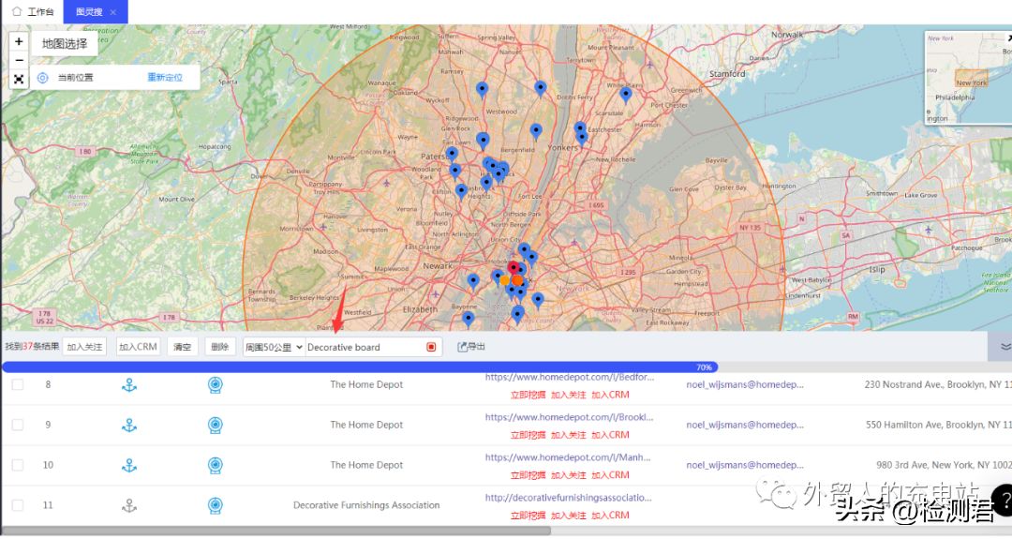Click the horizontal scrollbar below the table
Viewport: 1012px width, 539px height.
(x=276, y=531)
